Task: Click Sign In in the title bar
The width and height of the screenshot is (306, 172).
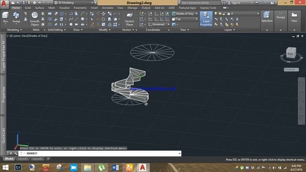Action: [x=236, y=3]
